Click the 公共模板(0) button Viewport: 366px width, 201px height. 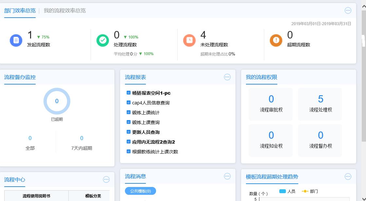[x=140, y=191]
